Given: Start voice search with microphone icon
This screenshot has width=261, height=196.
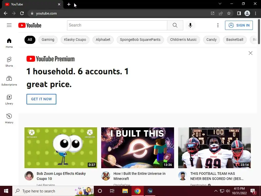Looking at the screenshot, I should (190, 25).
